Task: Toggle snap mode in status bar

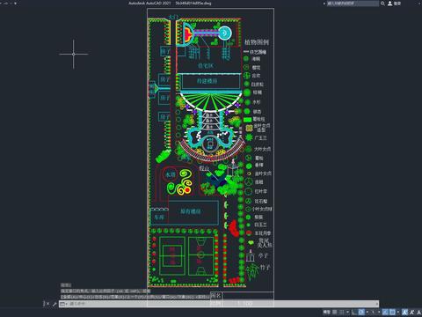Action: click(x=341, y=312)
